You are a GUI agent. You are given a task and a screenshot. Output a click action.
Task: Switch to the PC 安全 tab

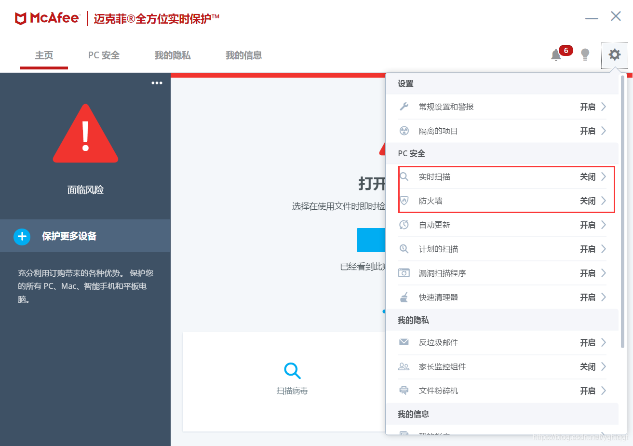[104, 55]
